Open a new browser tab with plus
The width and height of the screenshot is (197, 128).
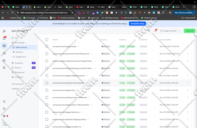click(184, 7)
